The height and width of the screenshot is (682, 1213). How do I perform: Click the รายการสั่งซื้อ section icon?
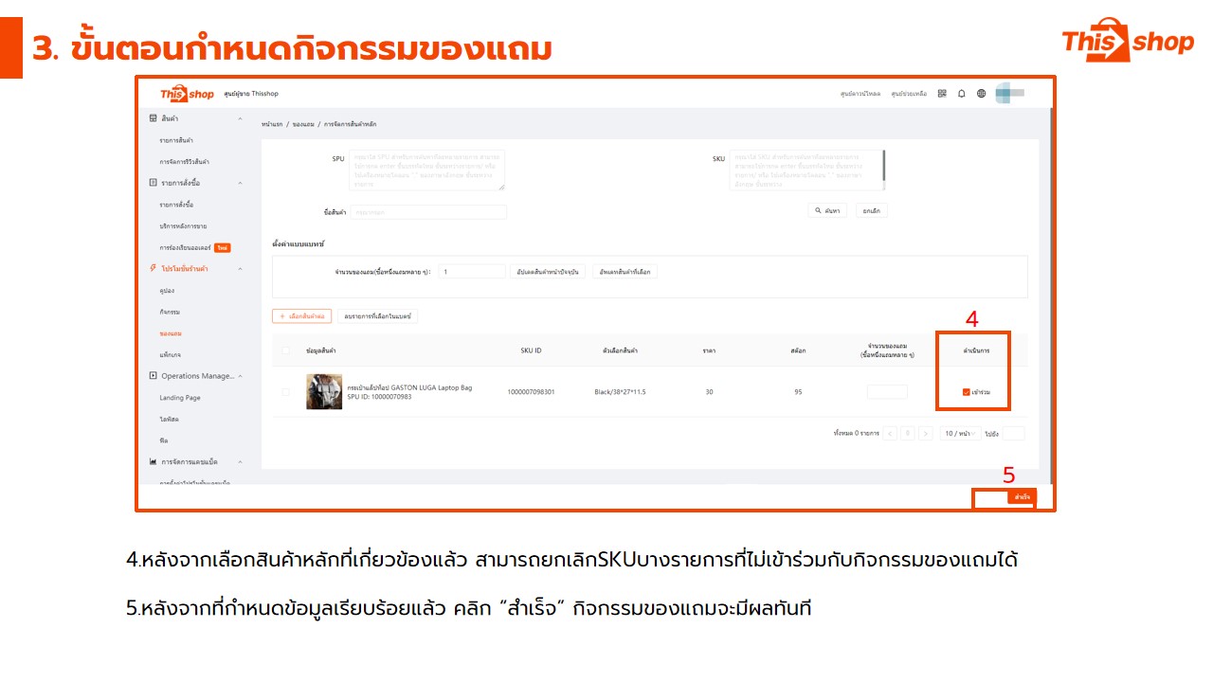click(154, 182)
